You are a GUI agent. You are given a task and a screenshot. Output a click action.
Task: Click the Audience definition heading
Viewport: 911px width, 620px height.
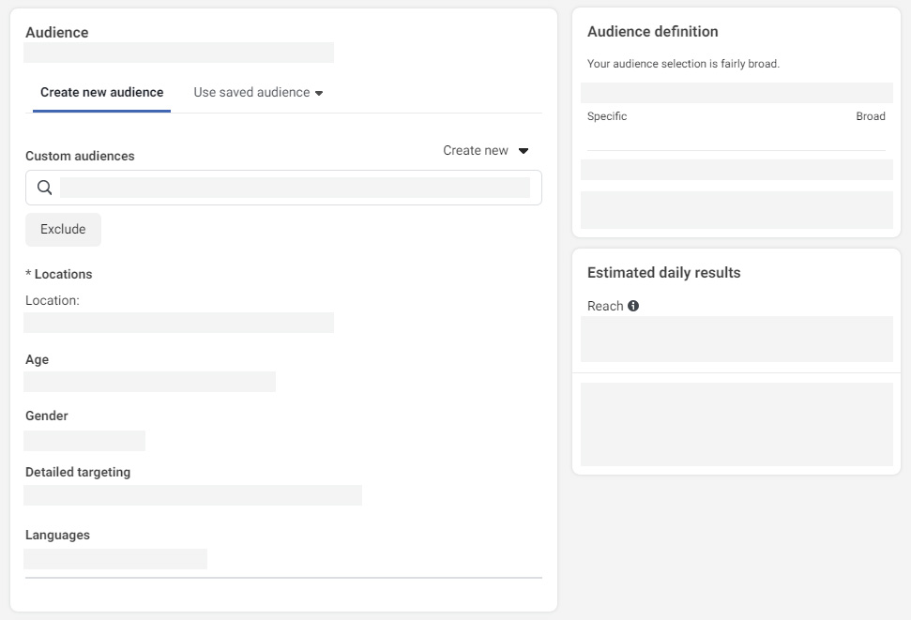(x=652, y=31)
